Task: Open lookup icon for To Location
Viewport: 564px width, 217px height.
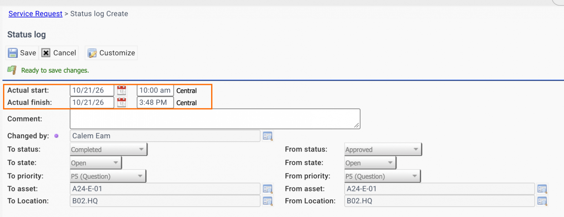Action: [x=268, y=201]
